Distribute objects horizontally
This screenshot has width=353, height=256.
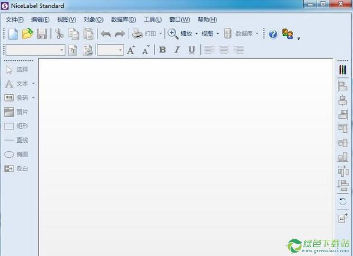(x=343, y=171)
